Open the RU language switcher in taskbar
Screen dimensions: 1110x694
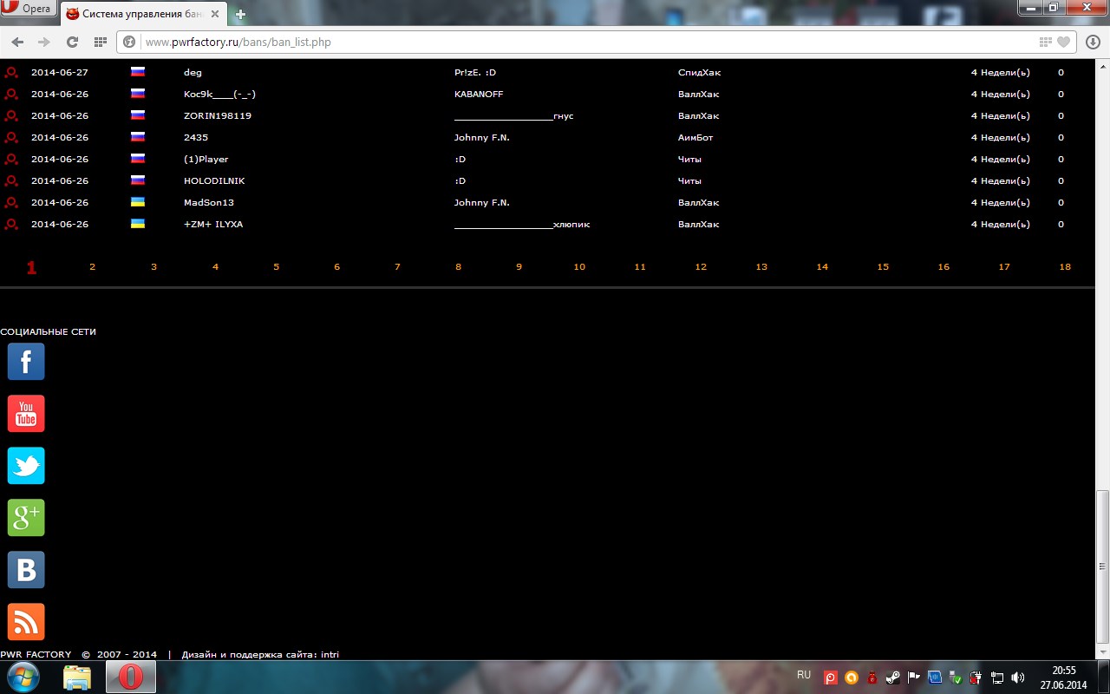pyautogui.click(x=803, y=675)
